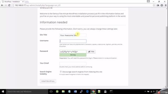Open Microsoft Edge from the taskbar

[x=87, y=91]
